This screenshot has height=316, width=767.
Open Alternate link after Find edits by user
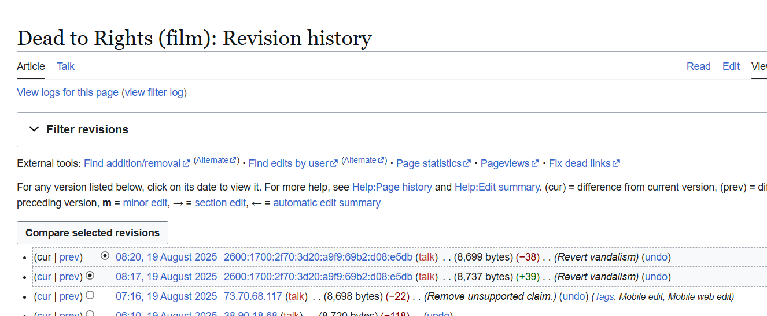(x=363, y=160)
